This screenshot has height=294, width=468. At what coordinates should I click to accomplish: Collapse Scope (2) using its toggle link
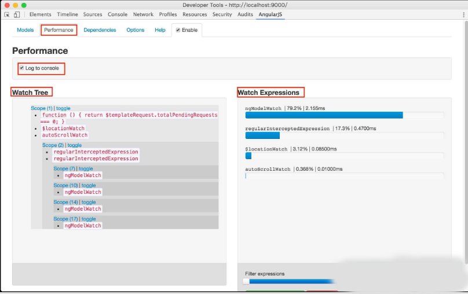pyautogui.click(x=75, y=145)
